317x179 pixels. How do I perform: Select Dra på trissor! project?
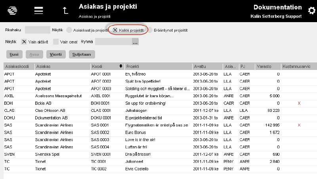pos(137,155)
